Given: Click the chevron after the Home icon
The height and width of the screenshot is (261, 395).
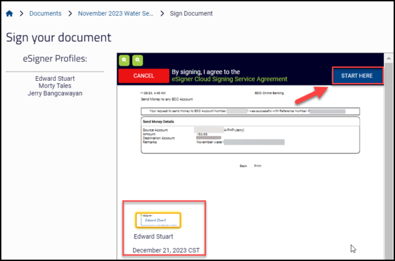Looking at the screenshot, I should [x=22, y=13].
